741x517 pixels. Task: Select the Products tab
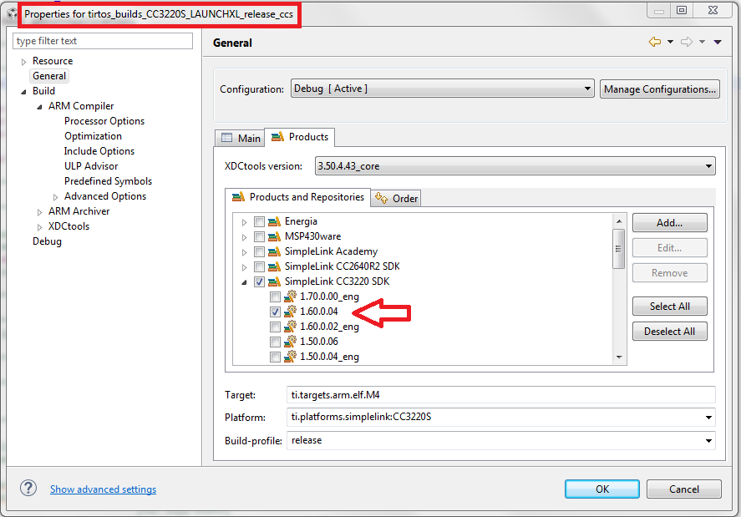300,137
